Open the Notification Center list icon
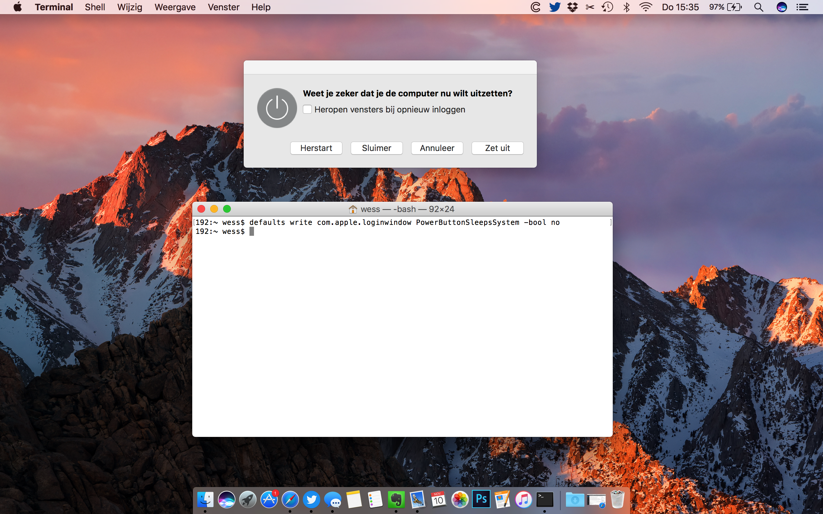The width and height of the screenshot is (823, 514). 803,7
